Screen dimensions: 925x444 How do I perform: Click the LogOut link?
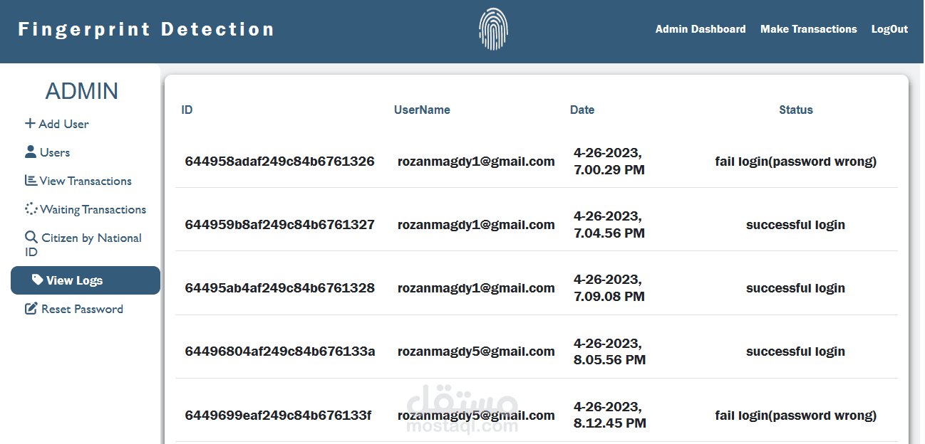tap(889, 29)
